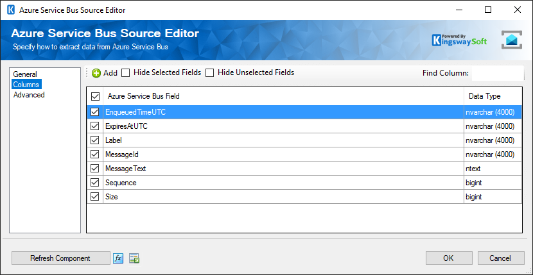
Task: Toggle Hide Selected Fields checkbox
Action: click(126, 73)
